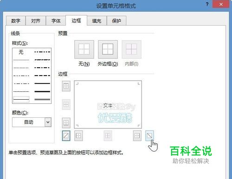Choose the double line style
Viewport: 232px width, 179px height.
(42, 99)
